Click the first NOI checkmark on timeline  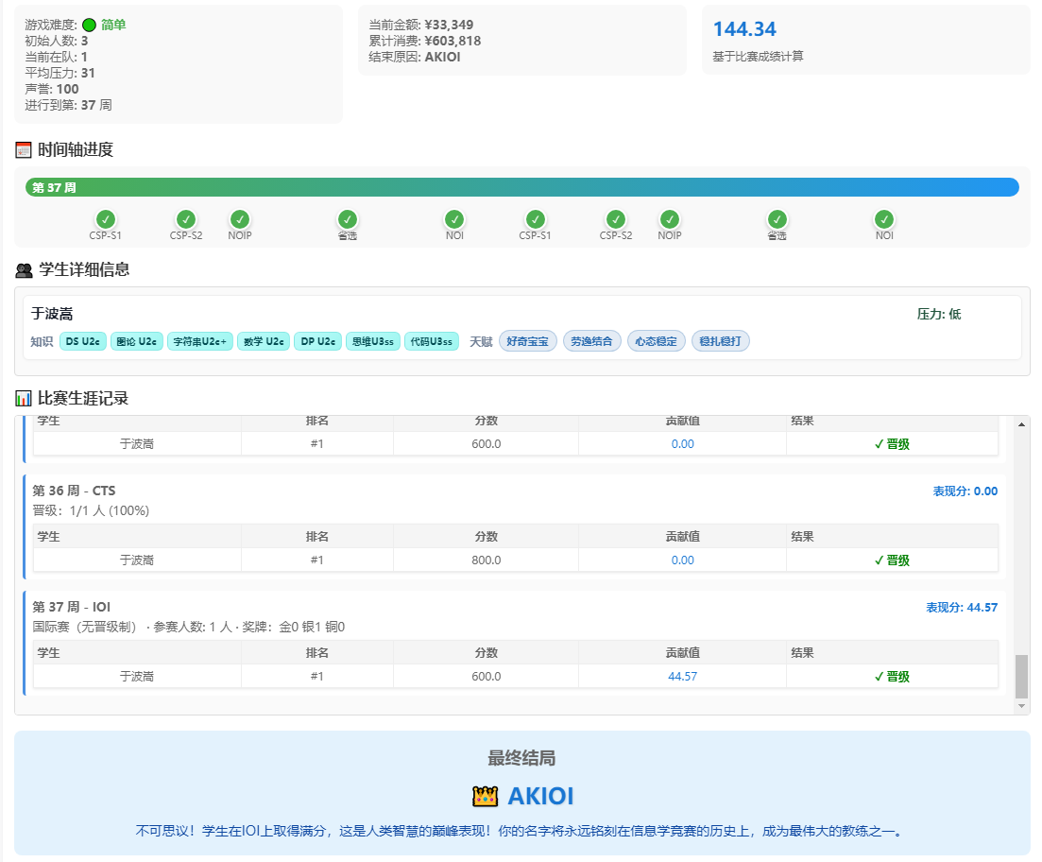(x=454, y=219)
